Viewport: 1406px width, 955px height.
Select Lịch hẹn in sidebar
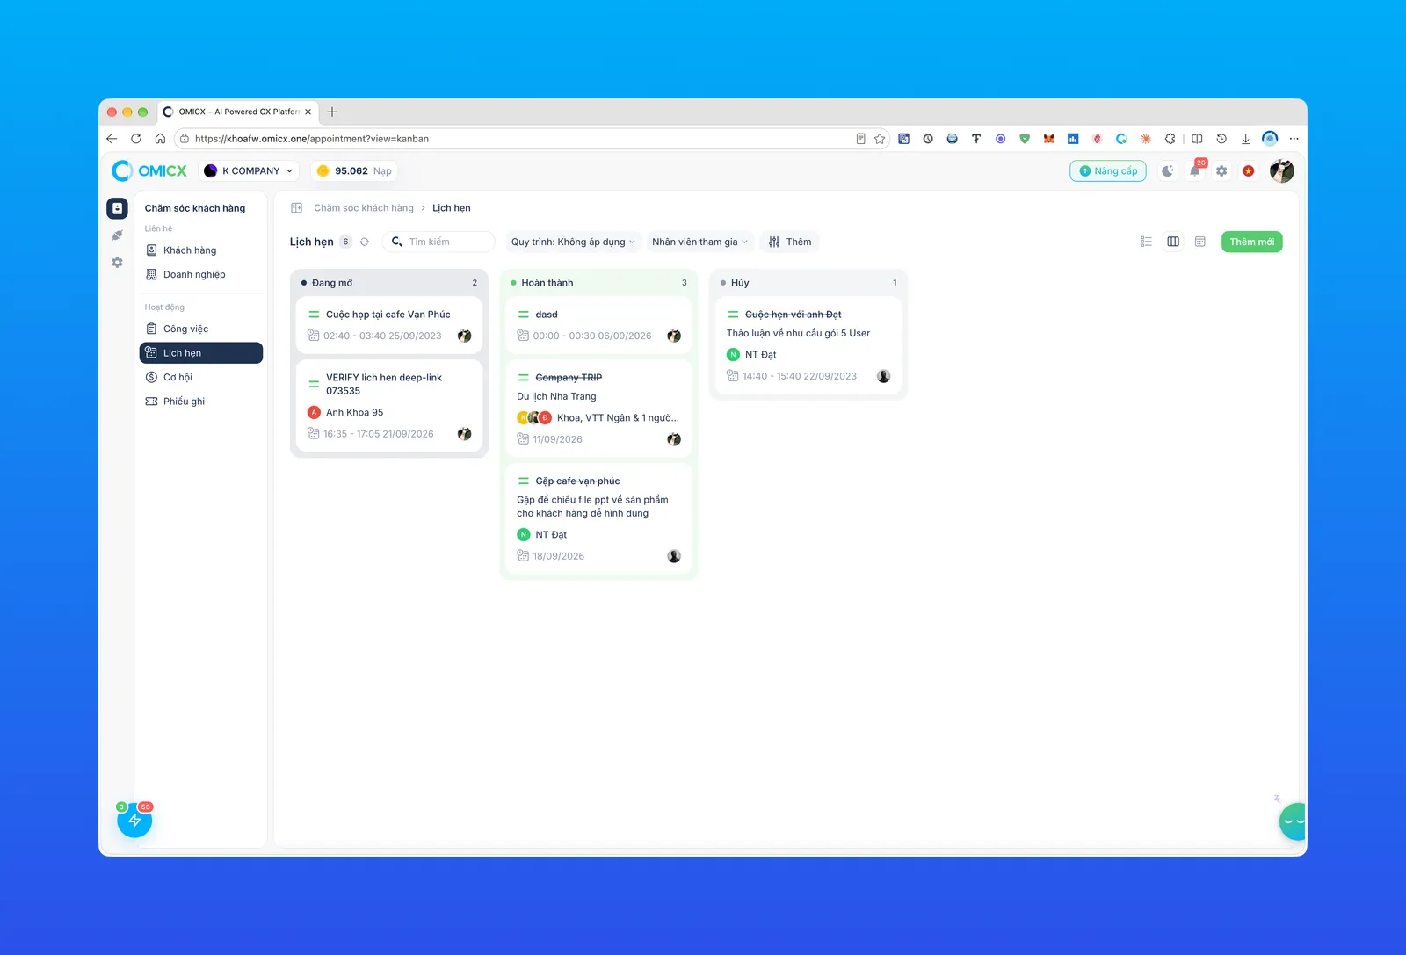click(201, 353)
